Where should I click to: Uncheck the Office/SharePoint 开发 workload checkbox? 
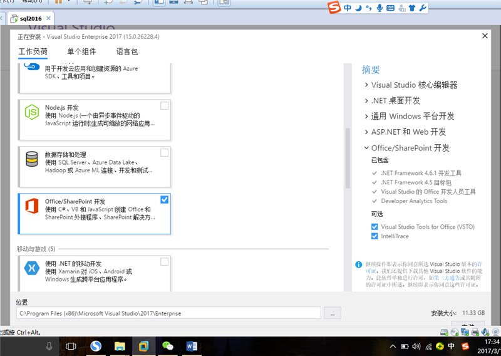point(164,199)
